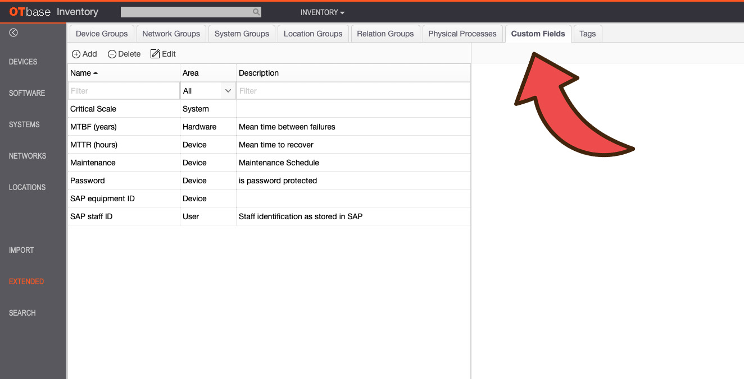The height and width of the screenshot is (379, 744).
Task: Select the Maintenance row
Action: pyautogui.click(x=269, y=163)
